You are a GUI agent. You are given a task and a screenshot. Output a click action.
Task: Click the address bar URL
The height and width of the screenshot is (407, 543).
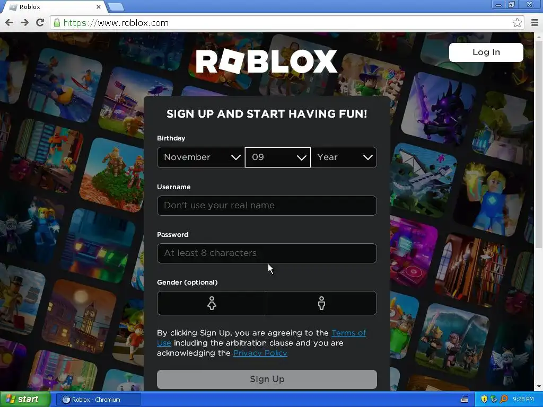pyautogui.click(x=116, y=23)
